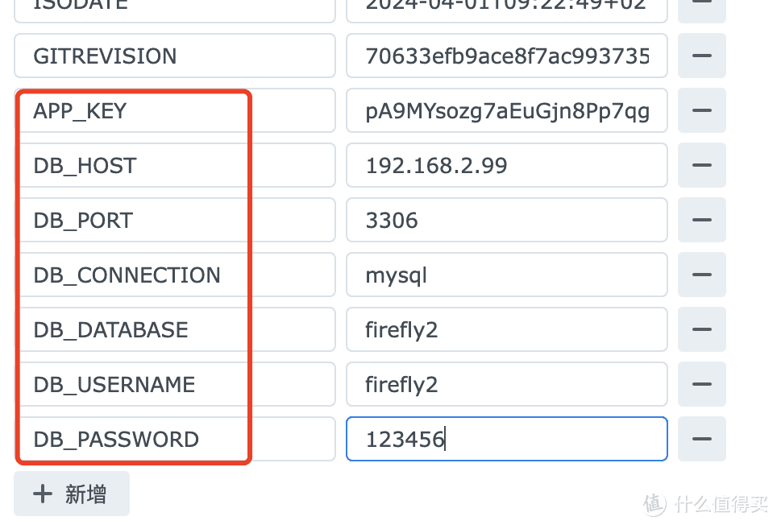This screenshot has width=777, height=525.
Task: Remove the DB_CONNECTION variable row
Action: click(701, 275)
